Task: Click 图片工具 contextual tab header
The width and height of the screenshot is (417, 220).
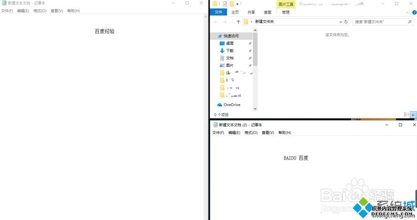Action: [x=286, y=4]
